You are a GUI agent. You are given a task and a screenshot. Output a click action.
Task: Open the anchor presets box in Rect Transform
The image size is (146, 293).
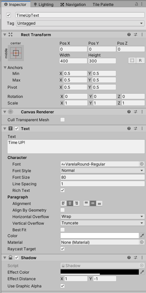(16, 53)
